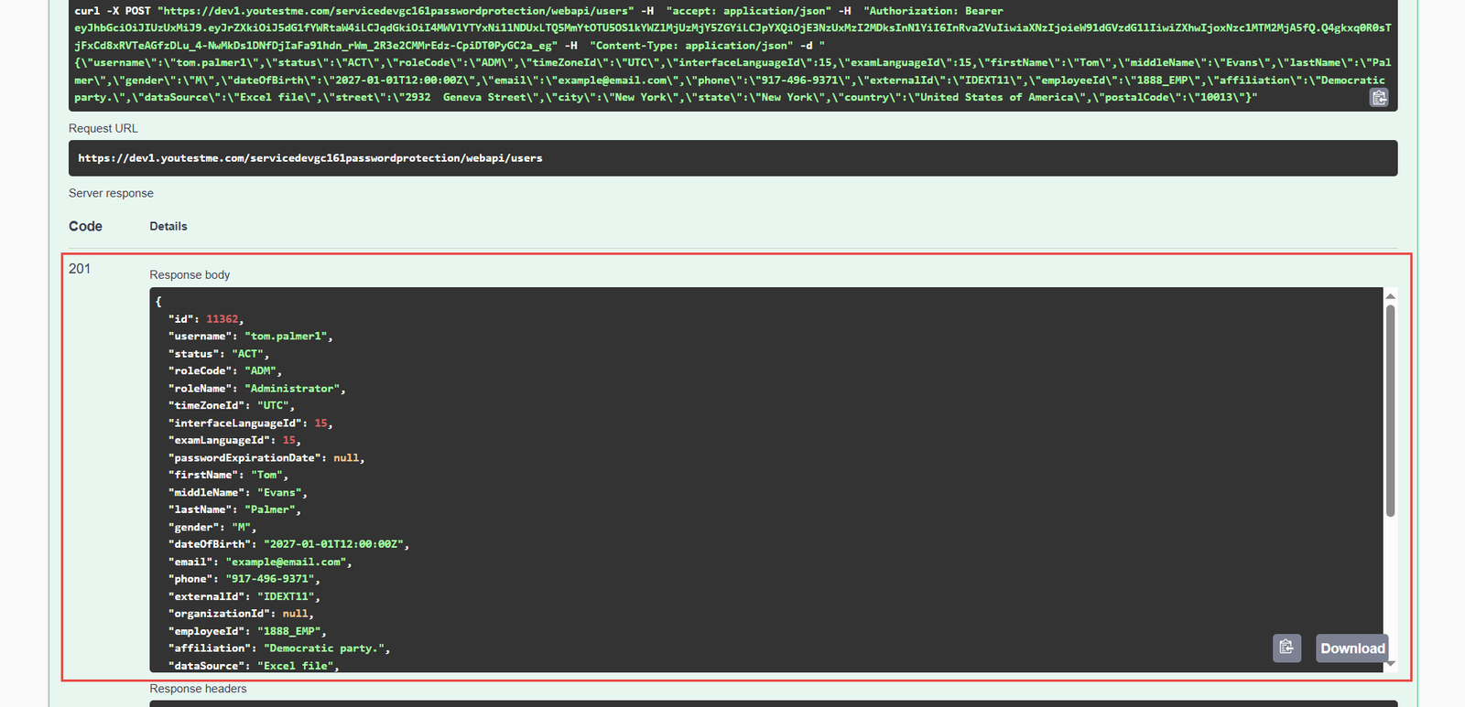
Task: Click the dateOfBirth value in response
Action: click(333, 544)
